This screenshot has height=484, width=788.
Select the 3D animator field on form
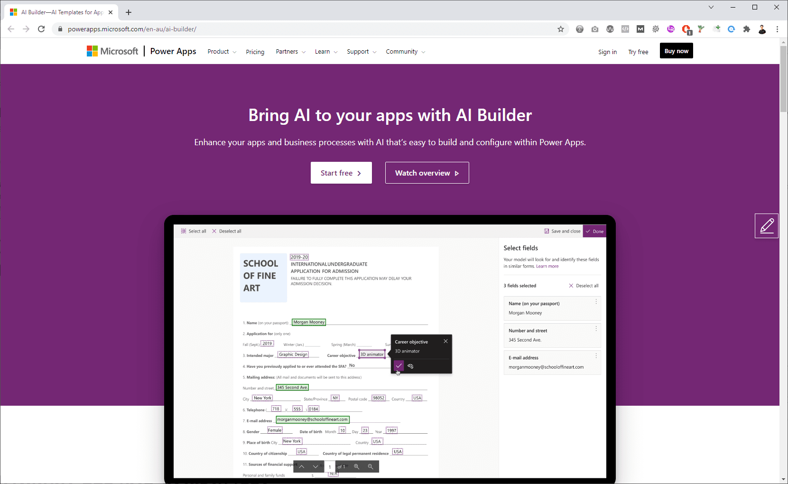[x=372, y=354]
